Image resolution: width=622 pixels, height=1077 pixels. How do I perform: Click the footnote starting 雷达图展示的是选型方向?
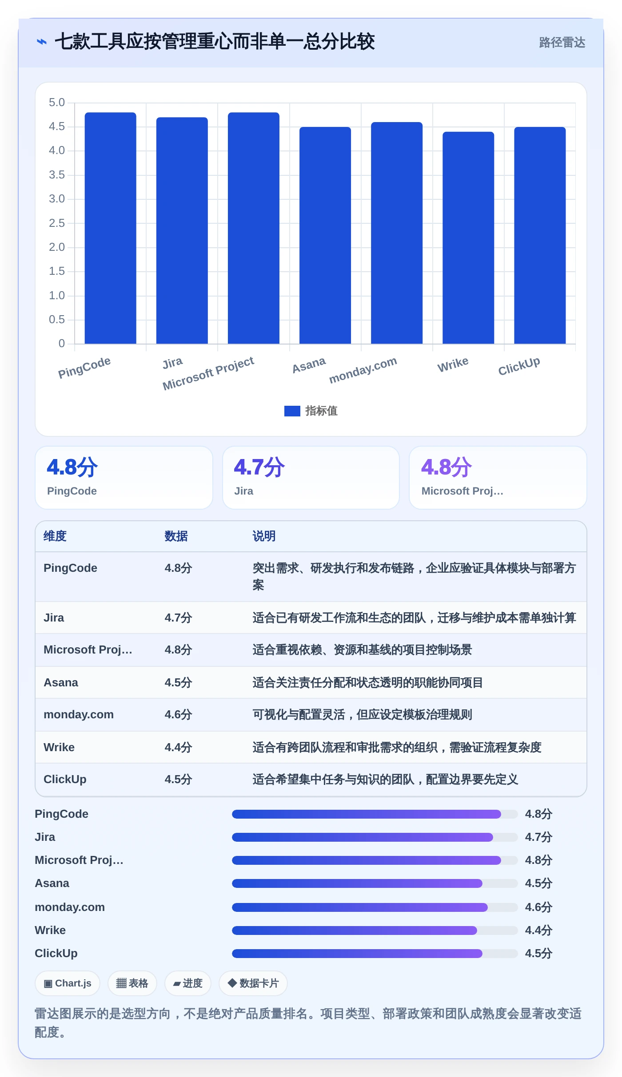click(308, 1023)
